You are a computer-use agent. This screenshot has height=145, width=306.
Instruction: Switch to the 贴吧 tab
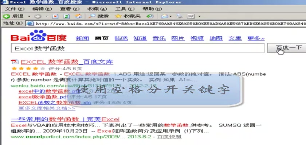click(121, 38)
